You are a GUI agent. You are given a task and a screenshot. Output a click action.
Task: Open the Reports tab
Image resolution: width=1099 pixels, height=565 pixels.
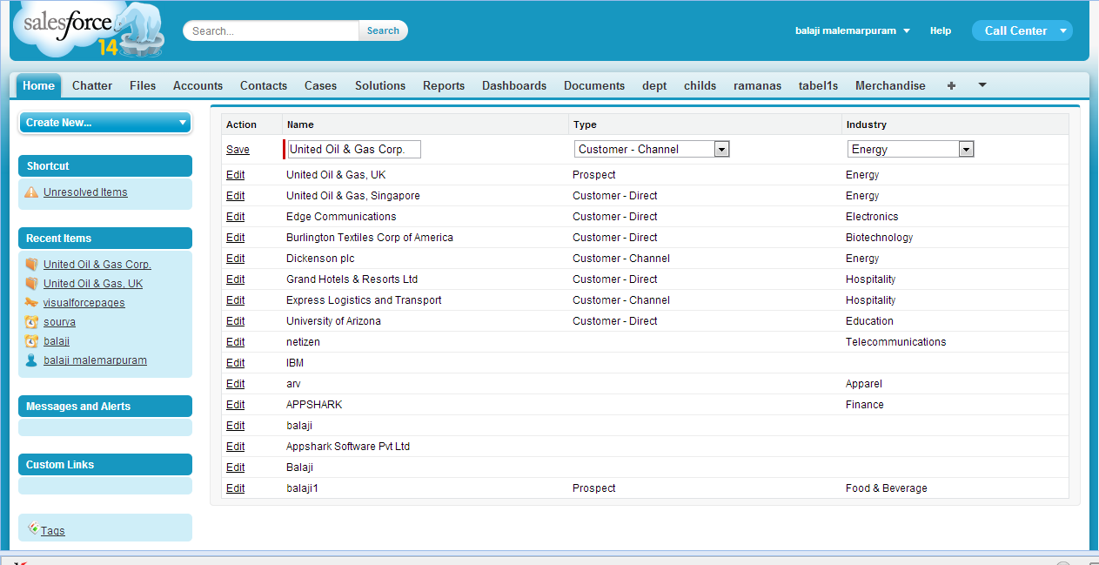point(444,85)
